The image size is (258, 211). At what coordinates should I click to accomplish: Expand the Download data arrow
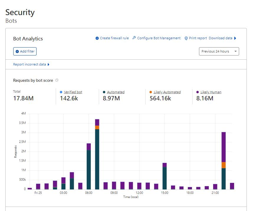coord(235,38)
